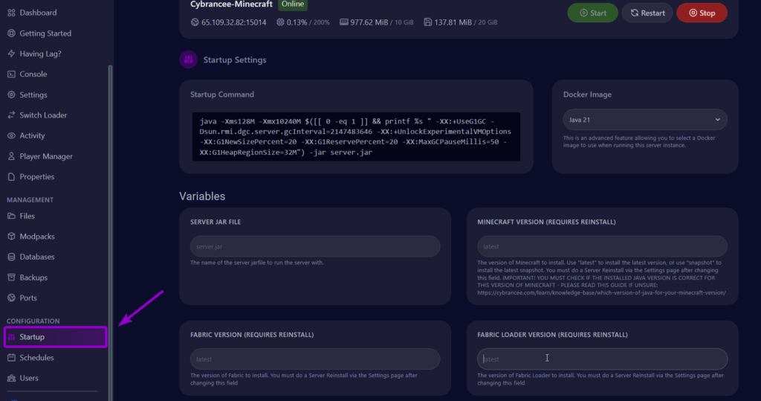Screen dimensions: 761x401
Task: Click the network globe icon beside IP
Action: (x=195, y=22)
